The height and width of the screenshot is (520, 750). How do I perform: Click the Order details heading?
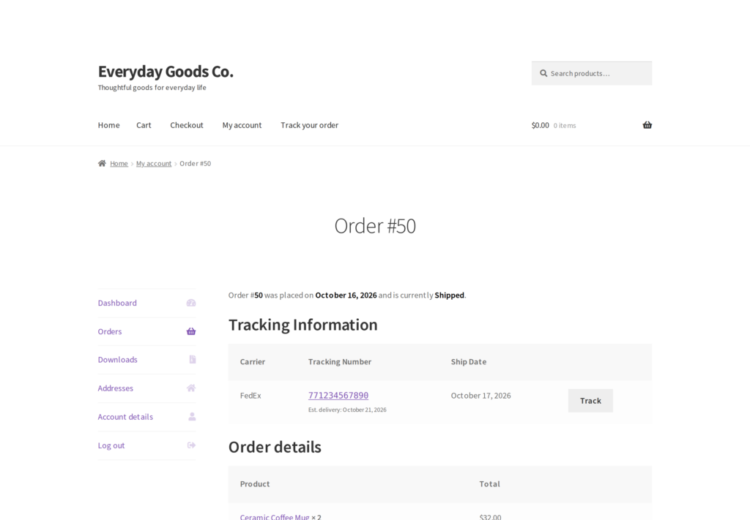click(275, 447)
